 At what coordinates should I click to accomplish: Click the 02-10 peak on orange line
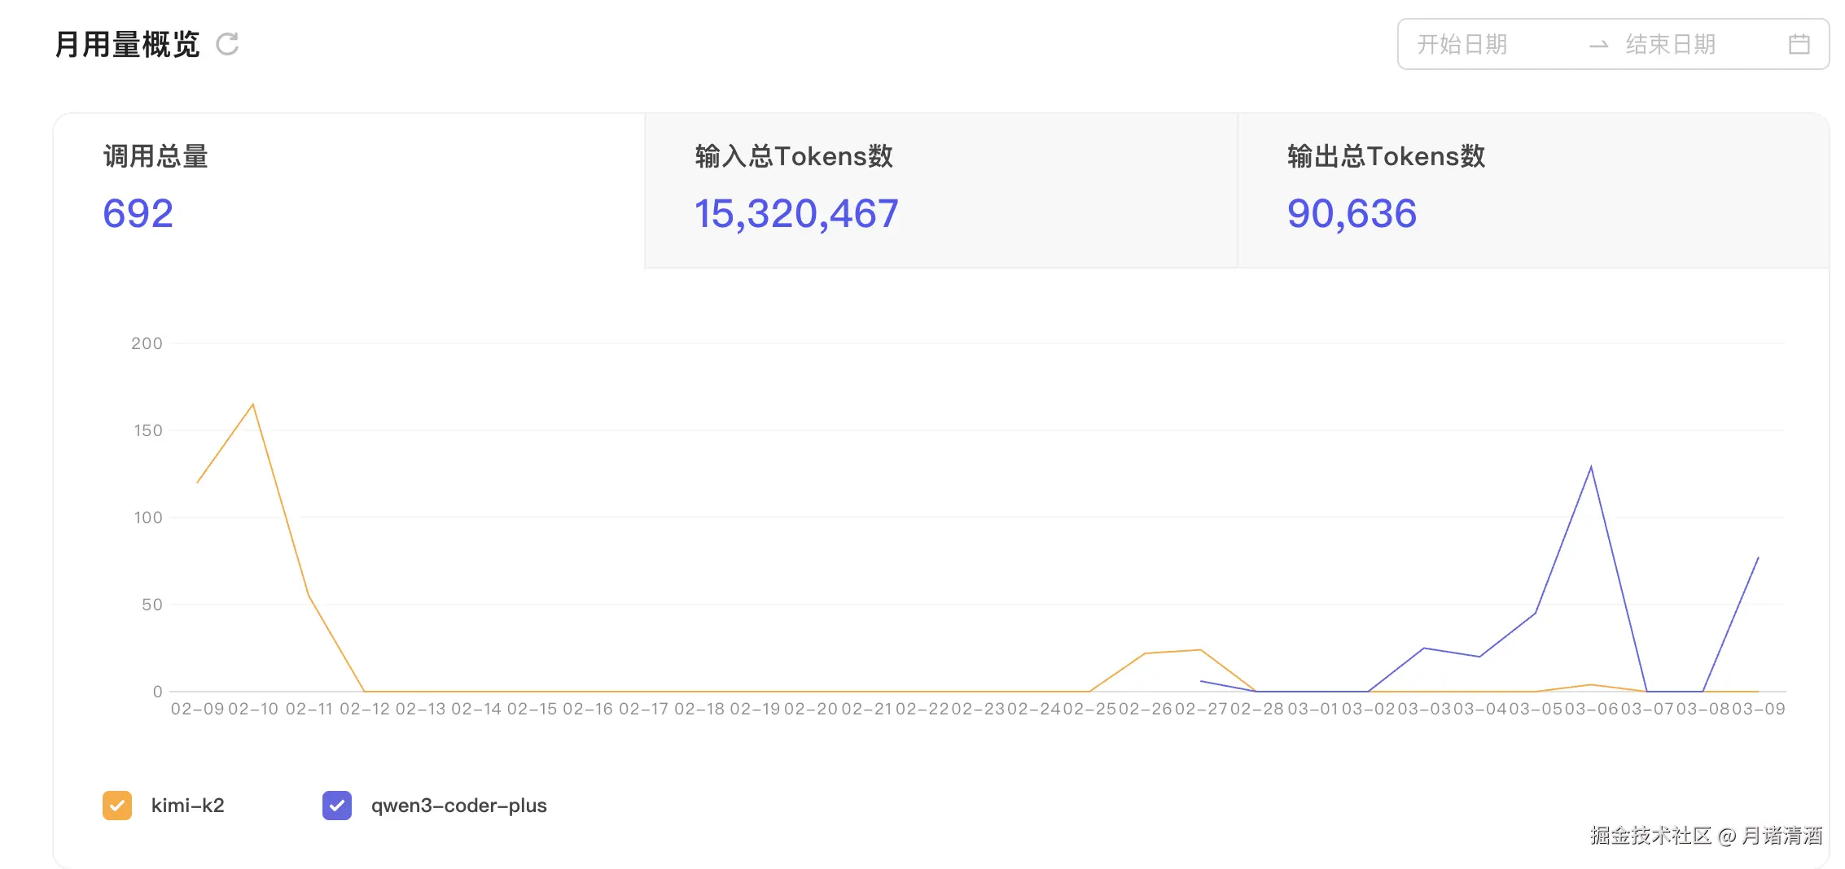tap(252, 404)
